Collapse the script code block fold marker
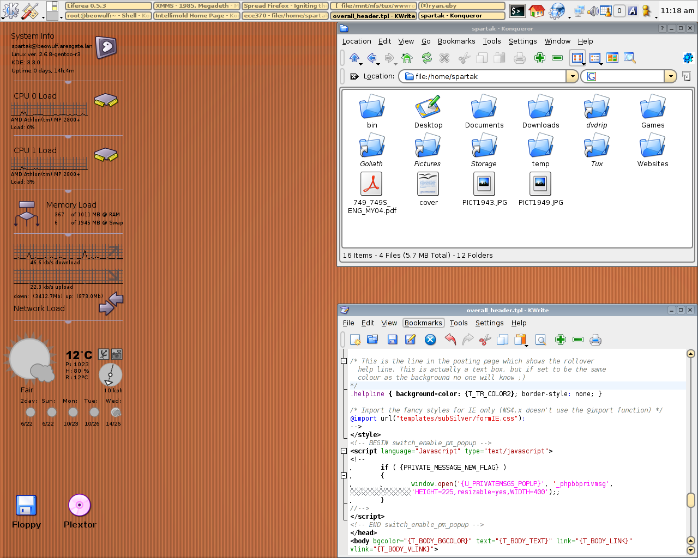The width and height of the screenshot is (698, 558). [x=344, y=451]
